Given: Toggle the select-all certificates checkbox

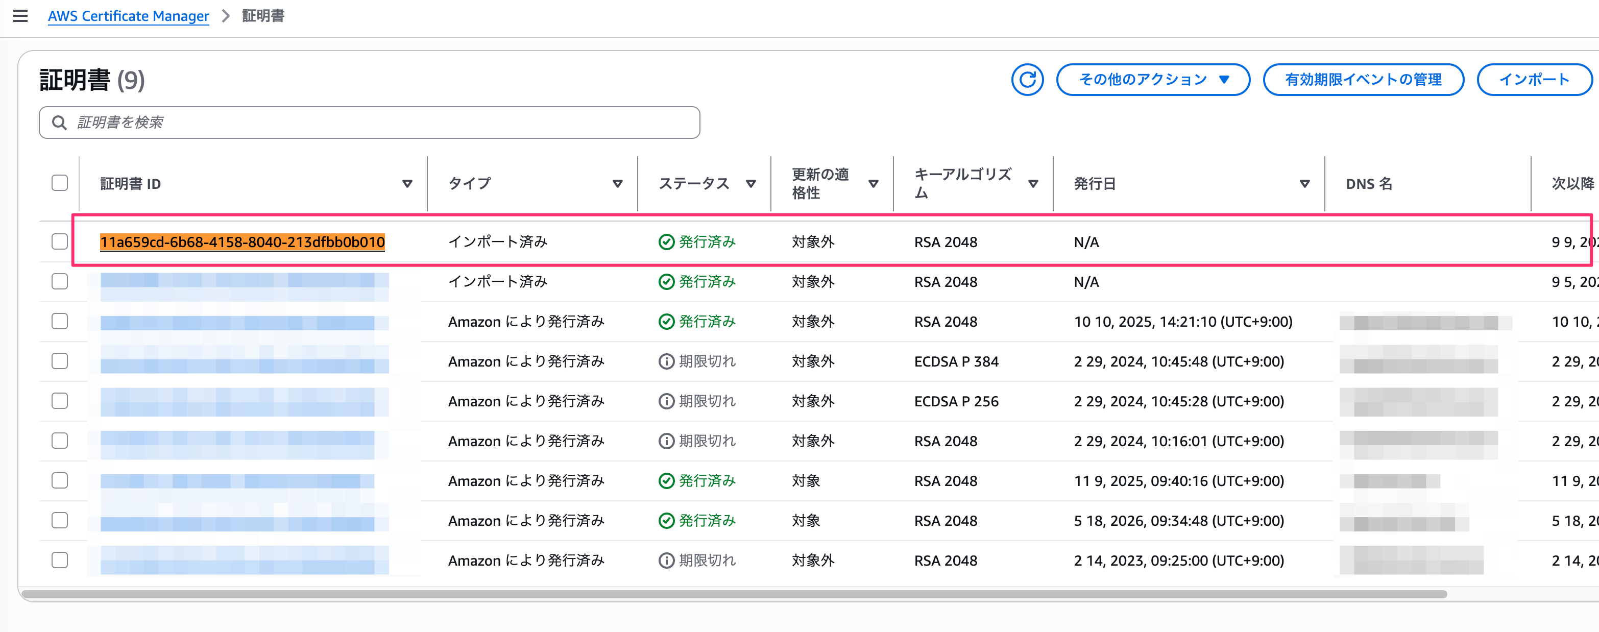Looking at the screenshot, I should (x=60, y=183).
